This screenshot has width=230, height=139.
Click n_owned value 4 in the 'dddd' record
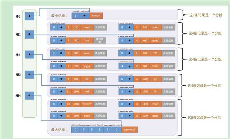(x=122, y=40)
